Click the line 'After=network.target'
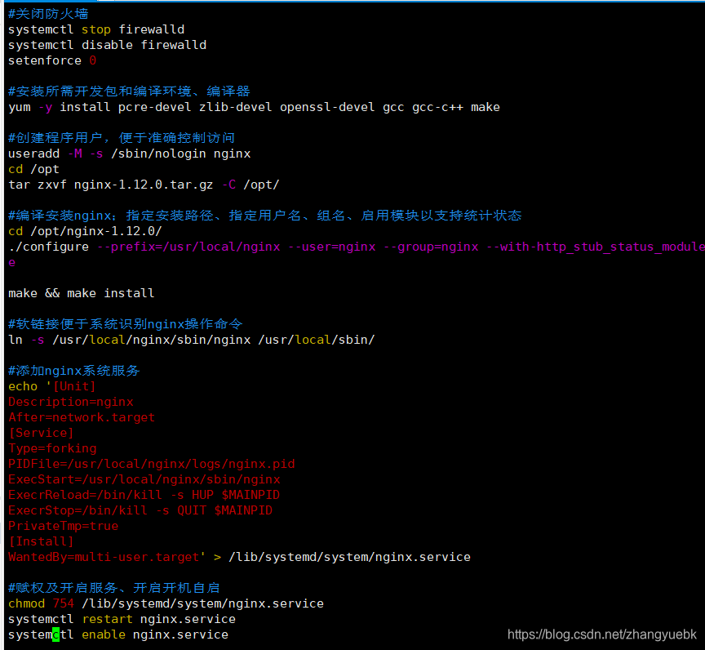Viewport: 705px width, 650px height. (x=82, y=417)
